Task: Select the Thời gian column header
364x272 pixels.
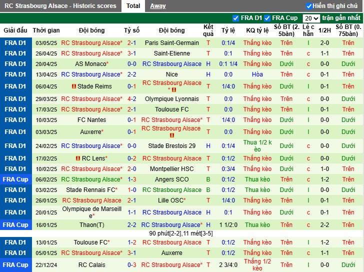Action: [46, 30]
